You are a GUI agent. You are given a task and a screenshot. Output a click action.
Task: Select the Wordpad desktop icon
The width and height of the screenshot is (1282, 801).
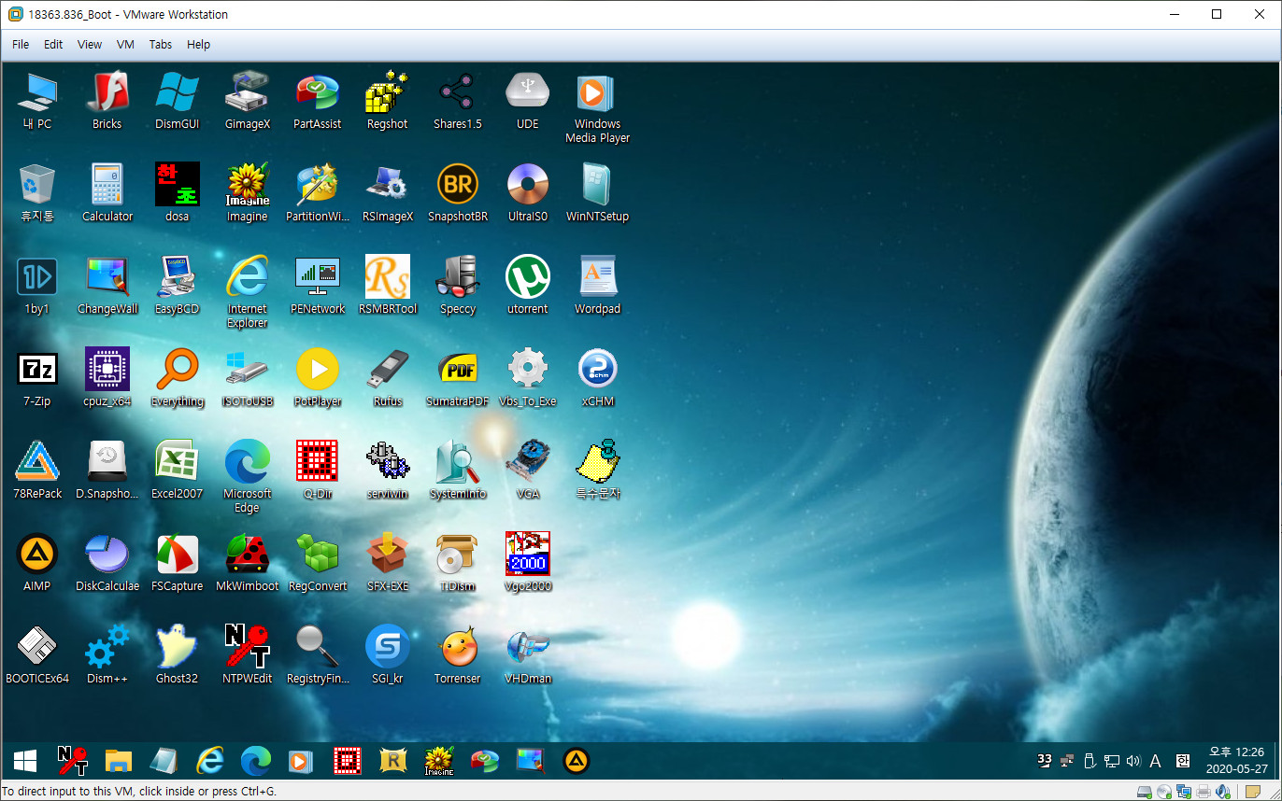598,286
